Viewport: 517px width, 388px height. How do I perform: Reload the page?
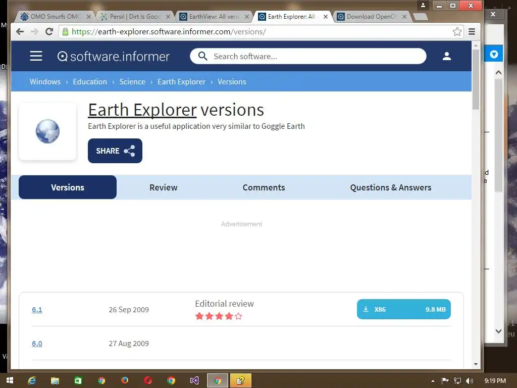49,32
